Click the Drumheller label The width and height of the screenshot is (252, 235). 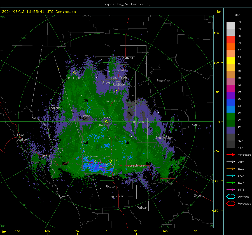click(x=164, y=138)
